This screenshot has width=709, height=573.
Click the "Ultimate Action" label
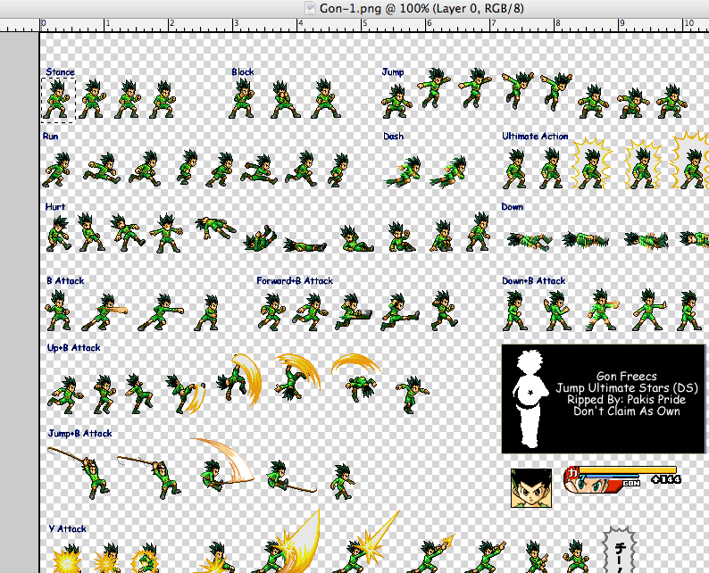pyautogui.click(x=535, y=136)
